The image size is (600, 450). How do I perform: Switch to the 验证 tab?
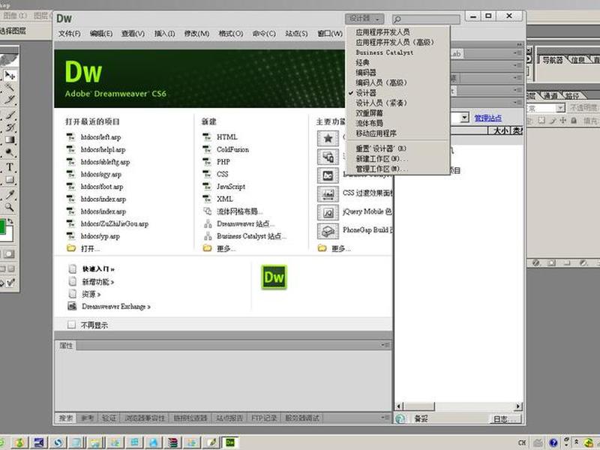(x=109, y=418)
